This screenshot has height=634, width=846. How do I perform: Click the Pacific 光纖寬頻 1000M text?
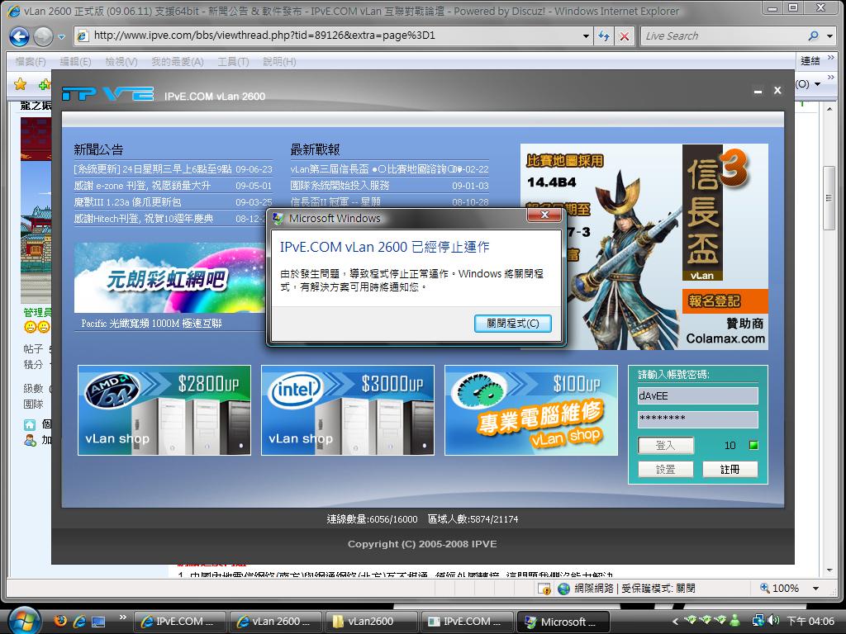(152, 324)
